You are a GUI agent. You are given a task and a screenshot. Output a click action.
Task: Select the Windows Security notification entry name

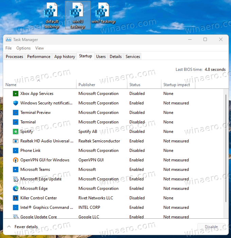point(47,103)
